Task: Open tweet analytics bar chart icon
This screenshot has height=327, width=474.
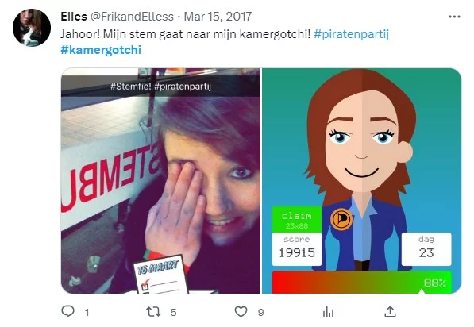Action: point(328,312)
